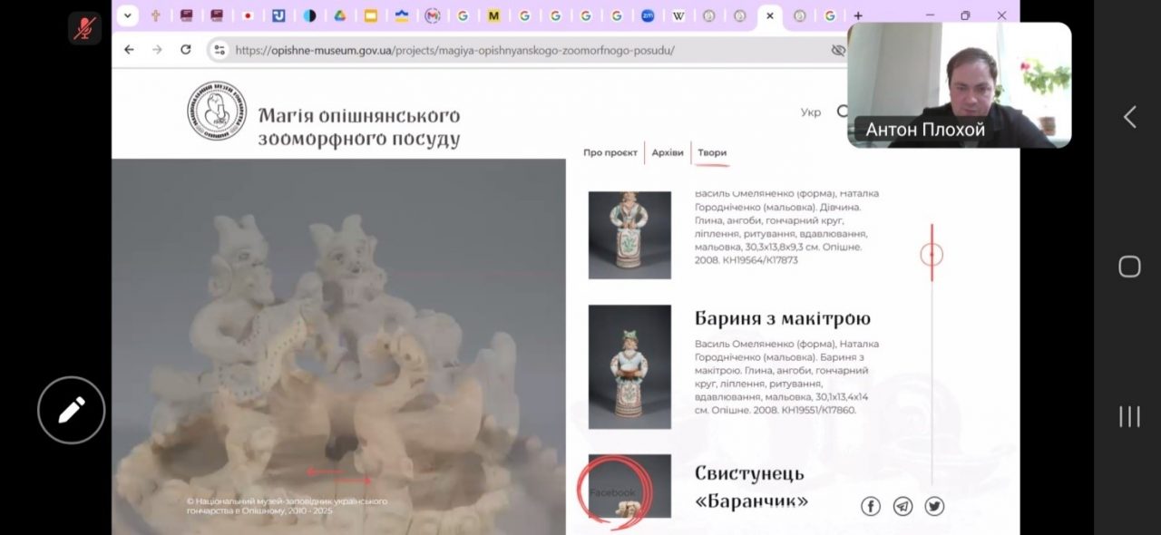Click the 'Свистунець «Баранчик»' heading
The width and height of the screenshot is (1161, 535).
(751, 486)
